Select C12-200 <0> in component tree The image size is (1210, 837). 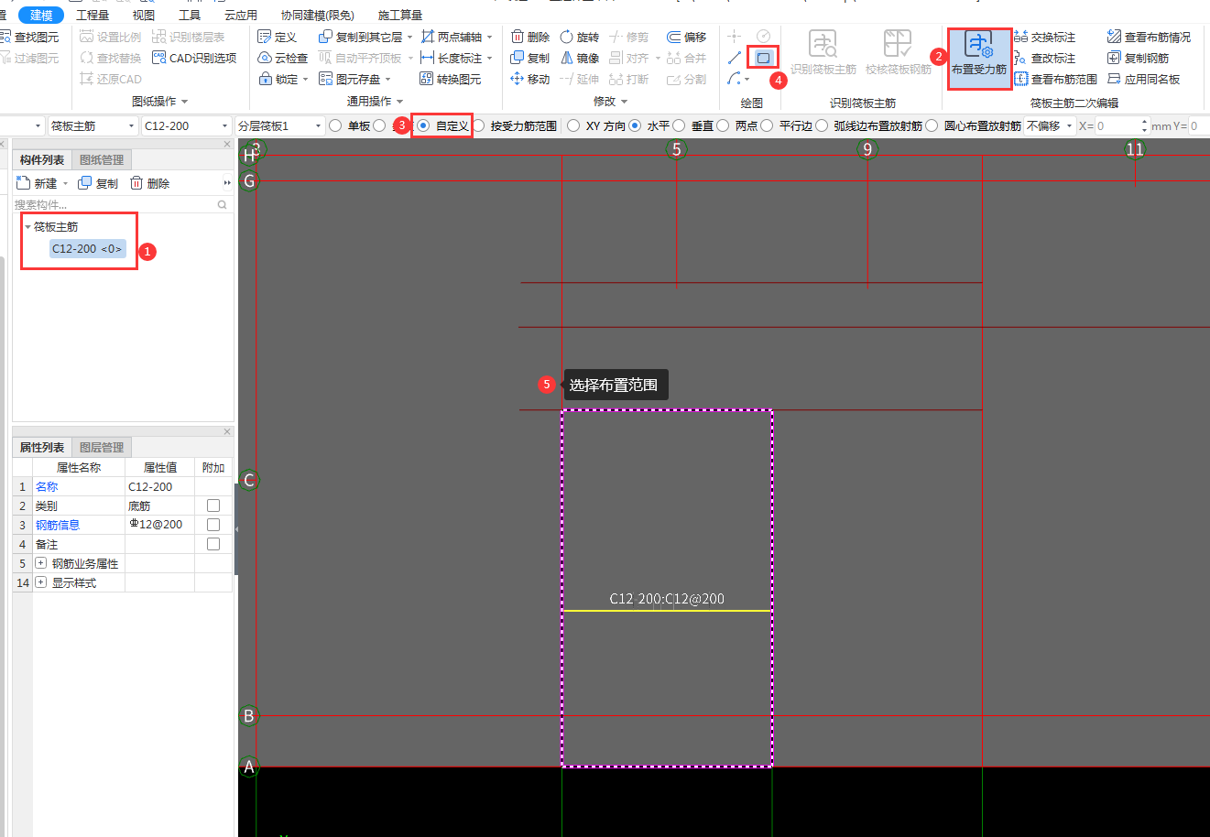(x=87, y=249)
